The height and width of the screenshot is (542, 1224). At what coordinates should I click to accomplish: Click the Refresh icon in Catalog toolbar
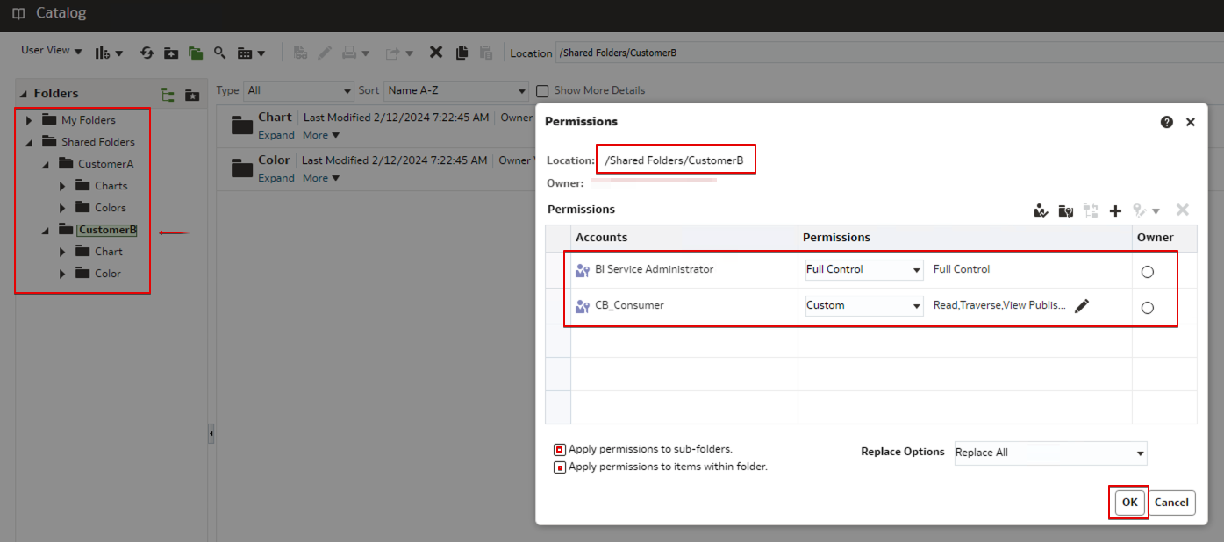coord(147,53)
